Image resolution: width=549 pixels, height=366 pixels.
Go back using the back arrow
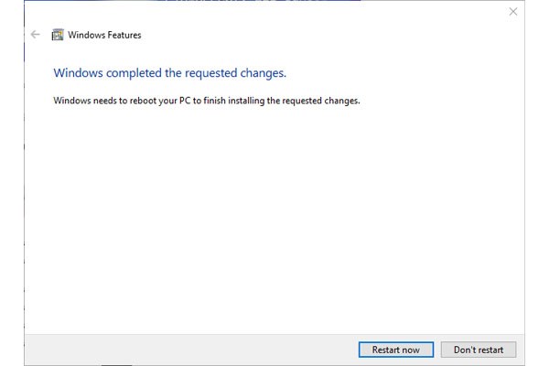point(36,35)
